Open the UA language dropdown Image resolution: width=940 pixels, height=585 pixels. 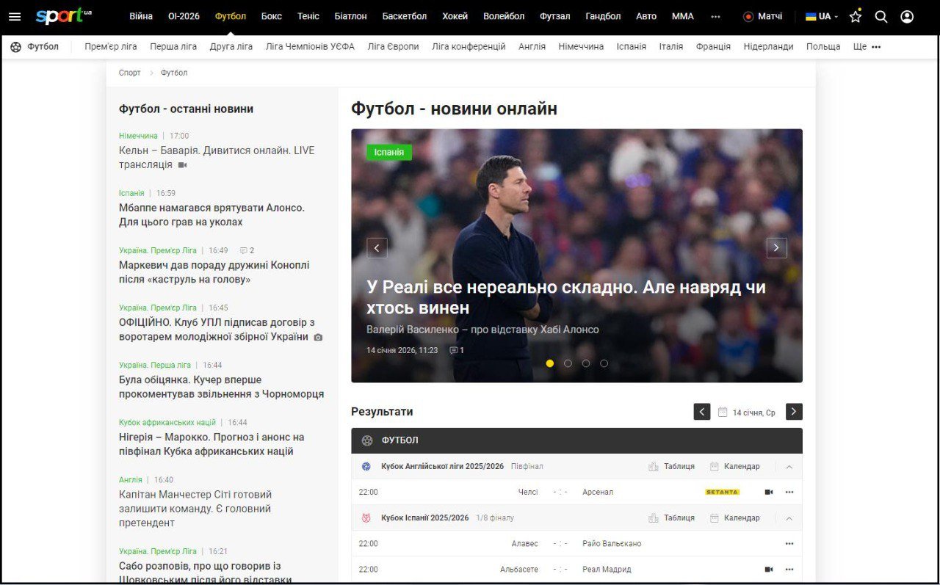(822, 16)
